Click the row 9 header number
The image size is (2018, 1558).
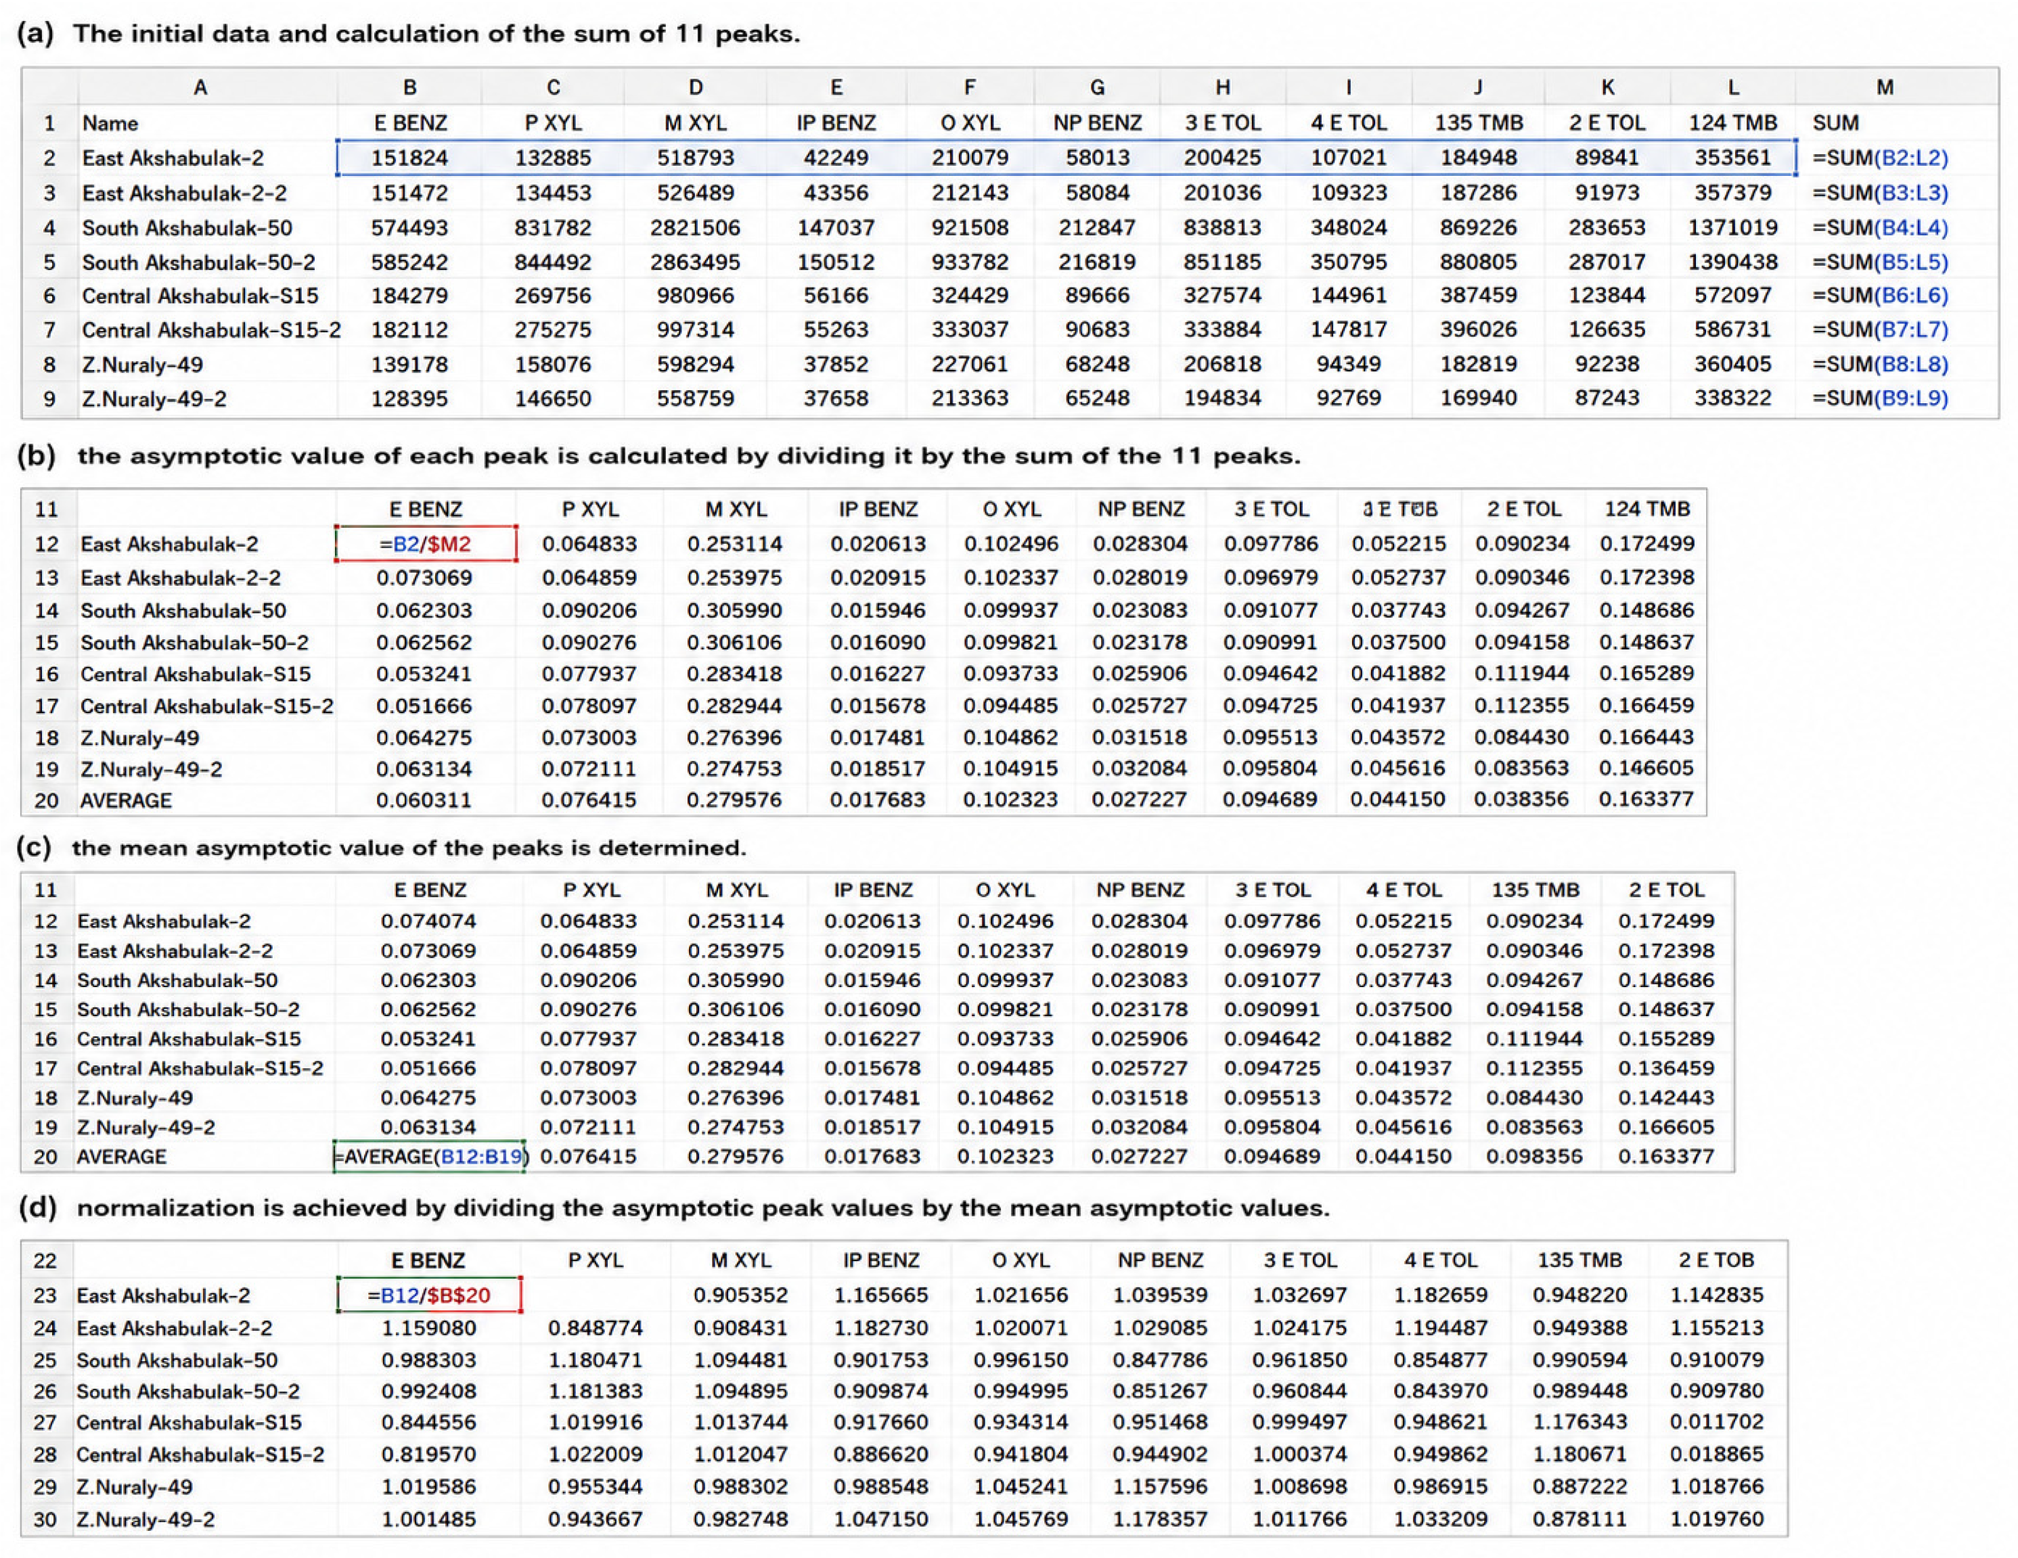[x=49, y=399]
